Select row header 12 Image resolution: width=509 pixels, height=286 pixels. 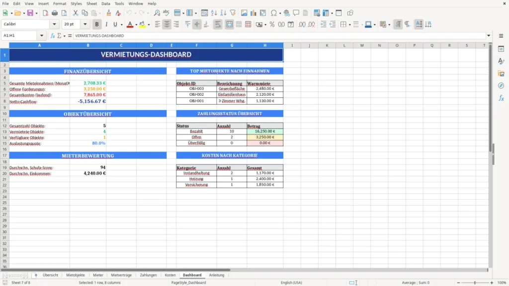(x=4, y=126)
